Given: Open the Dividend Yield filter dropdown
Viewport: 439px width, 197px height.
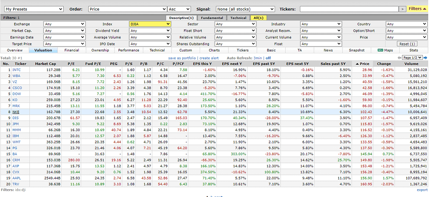Looking at the screenshot, I should click(x=150, y=31).
